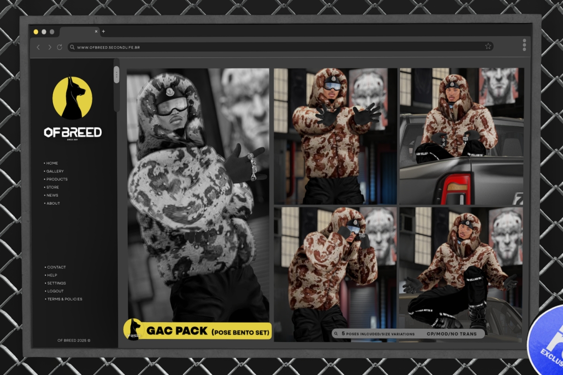The height and width of the screenshot is (375, 563).
Task: Open the three-dot browser menu
Action: [x=524, y=45]
